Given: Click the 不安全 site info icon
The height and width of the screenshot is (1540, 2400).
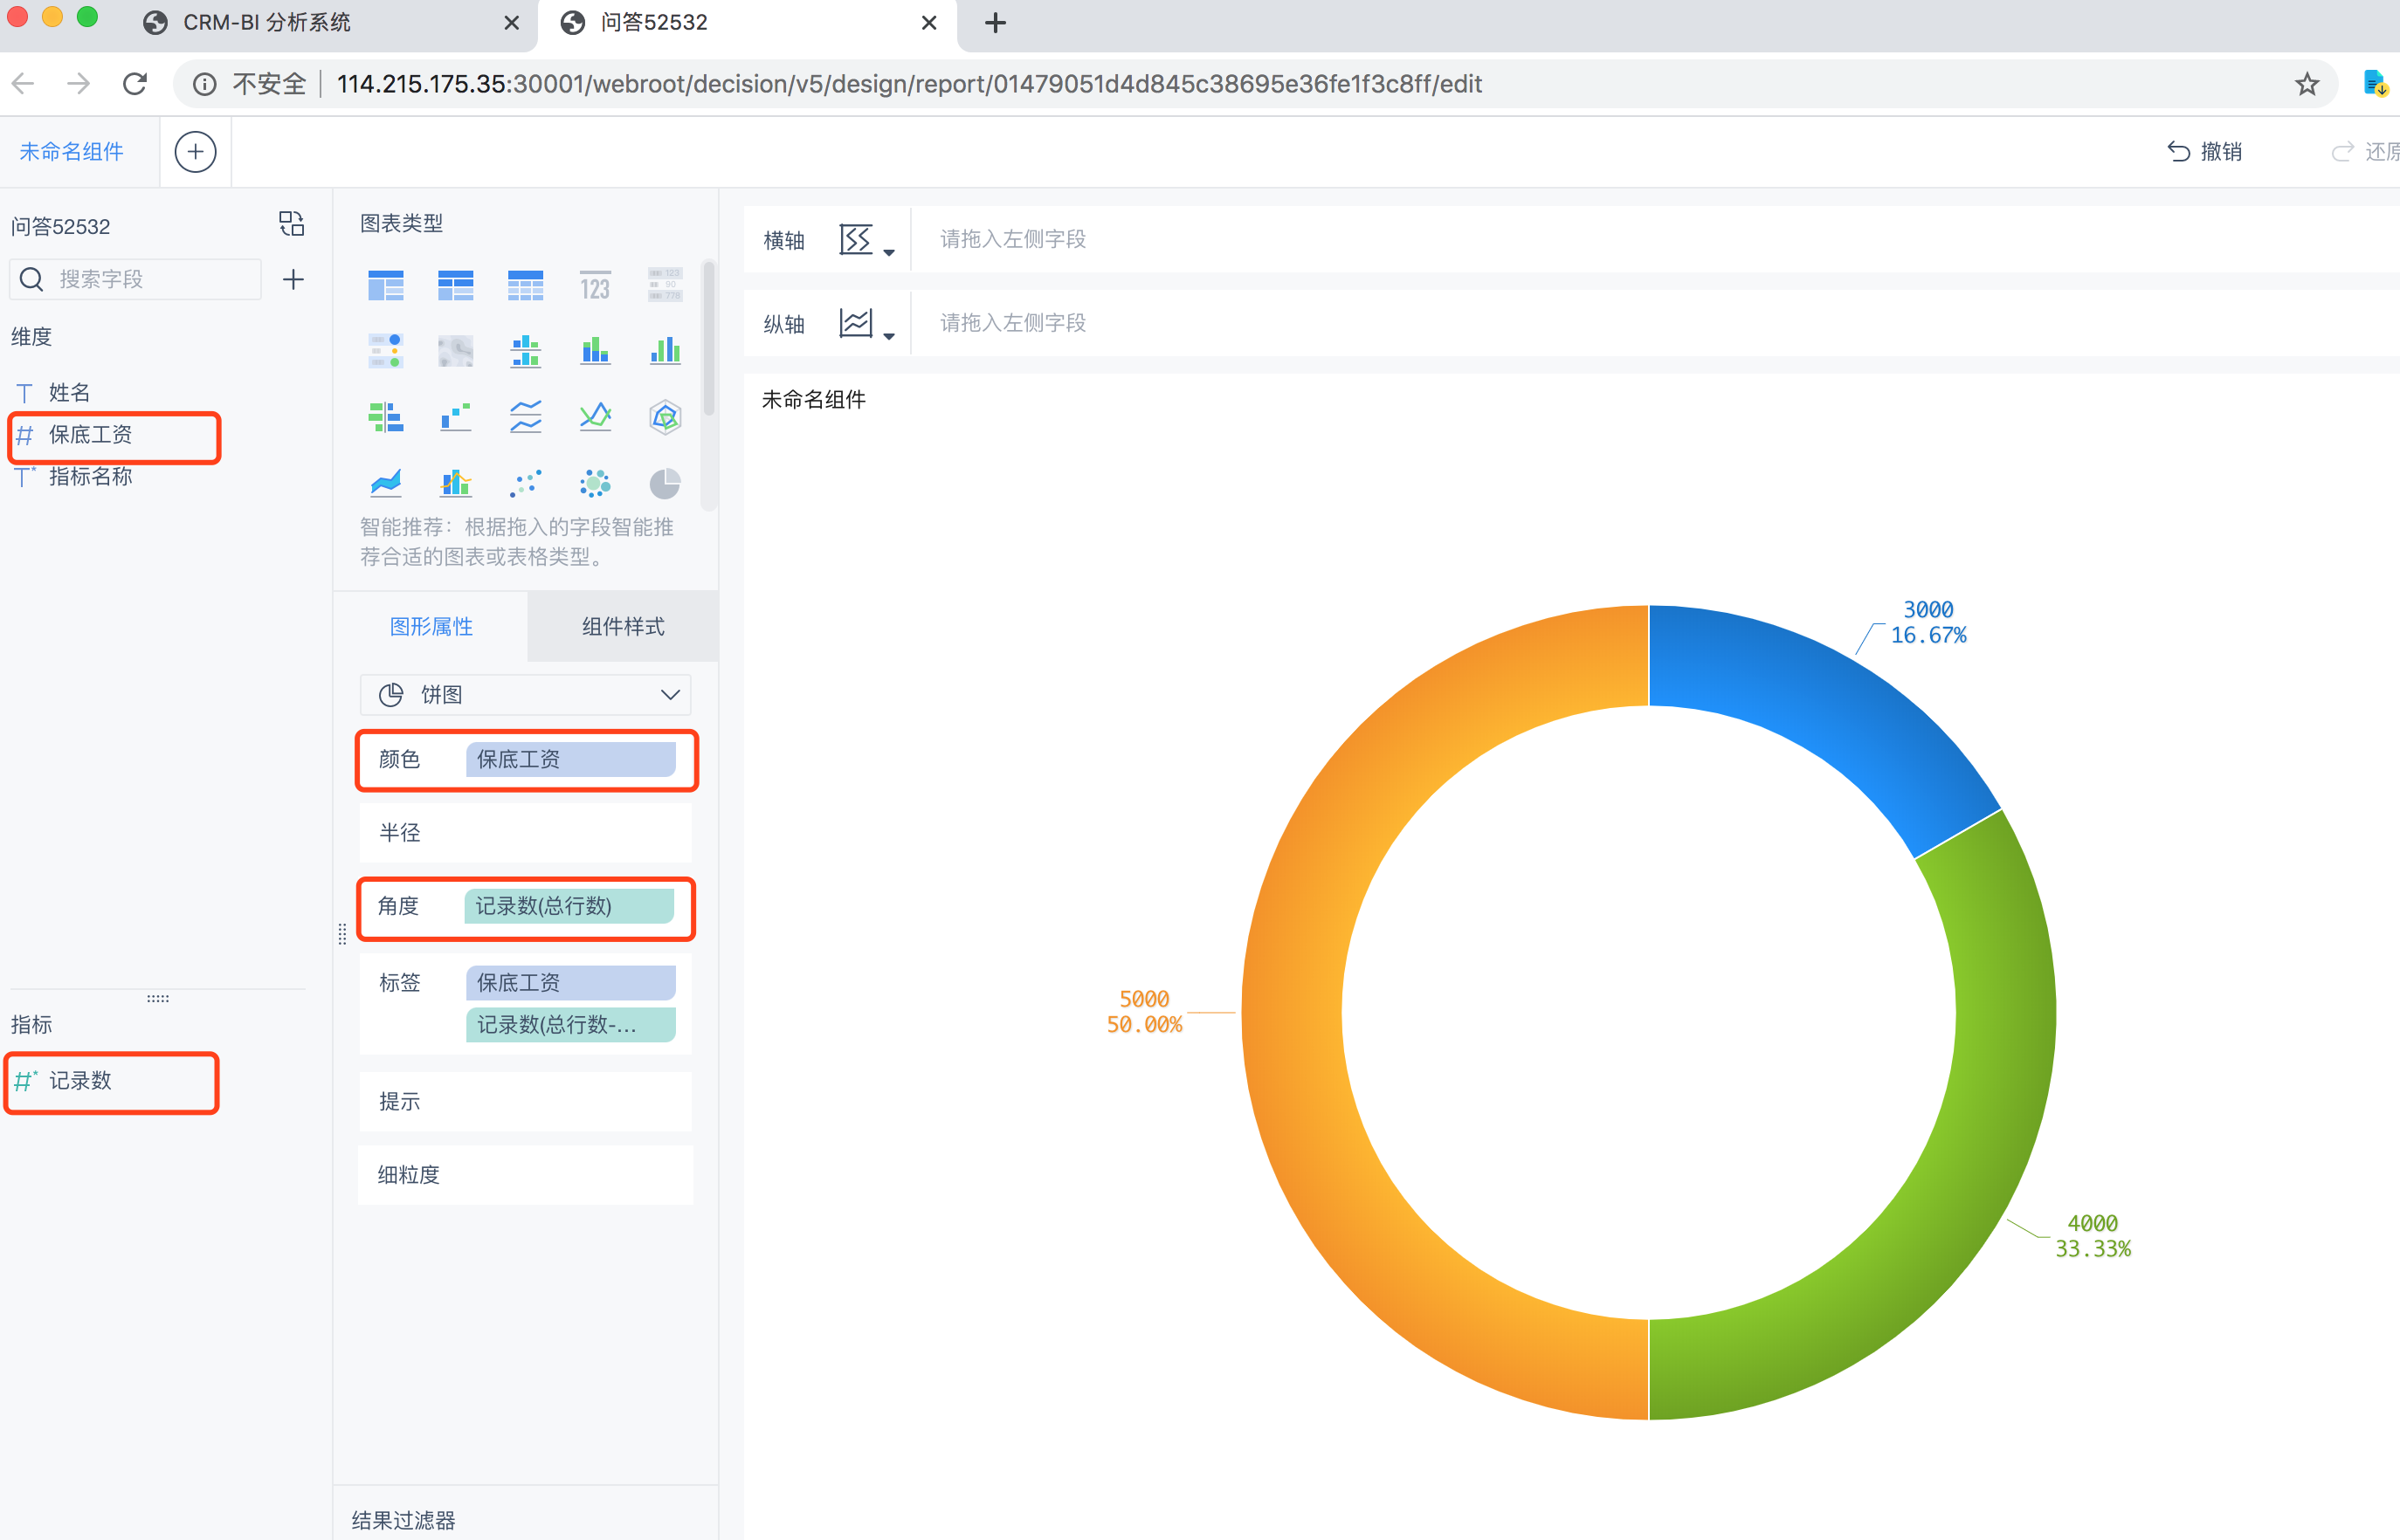Looking at the screenshot, I should click(x=205, y=84).
